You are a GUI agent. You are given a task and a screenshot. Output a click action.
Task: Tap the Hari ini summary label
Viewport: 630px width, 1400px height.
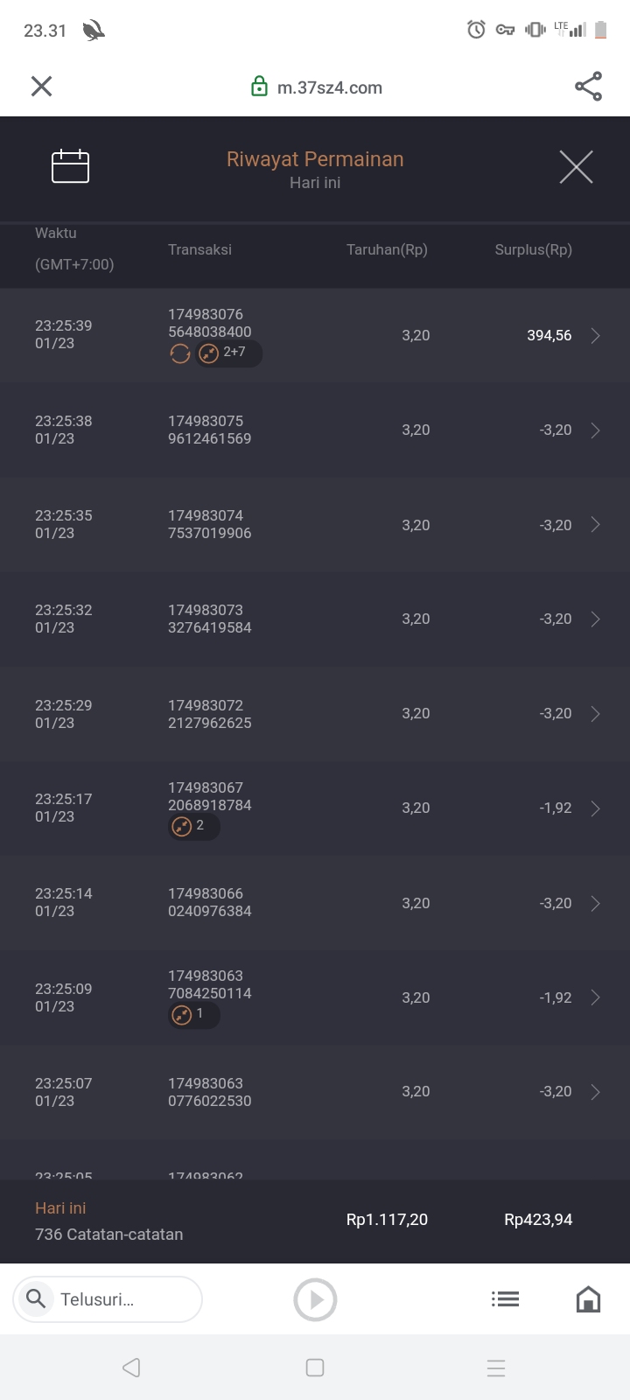pyautogui.click(x=60, y=1208)
